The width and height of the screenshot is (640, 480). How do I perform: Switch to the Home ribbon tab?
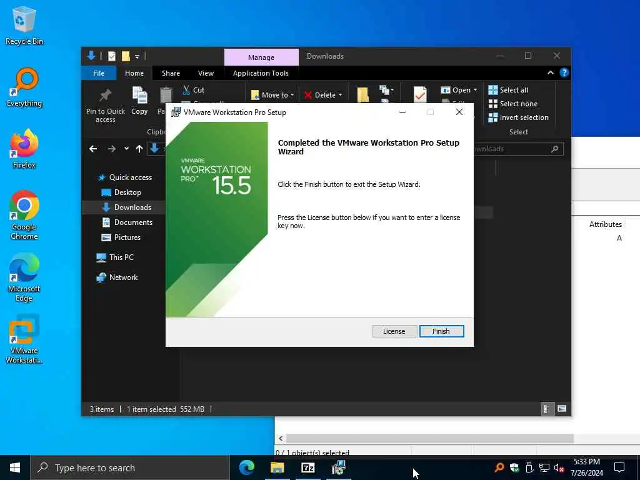[134, 73]
